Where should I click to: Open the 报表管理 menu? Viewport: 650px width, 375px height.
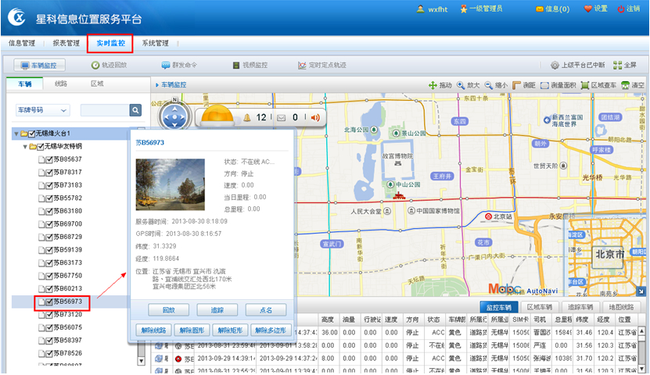[x=66, y=44]
